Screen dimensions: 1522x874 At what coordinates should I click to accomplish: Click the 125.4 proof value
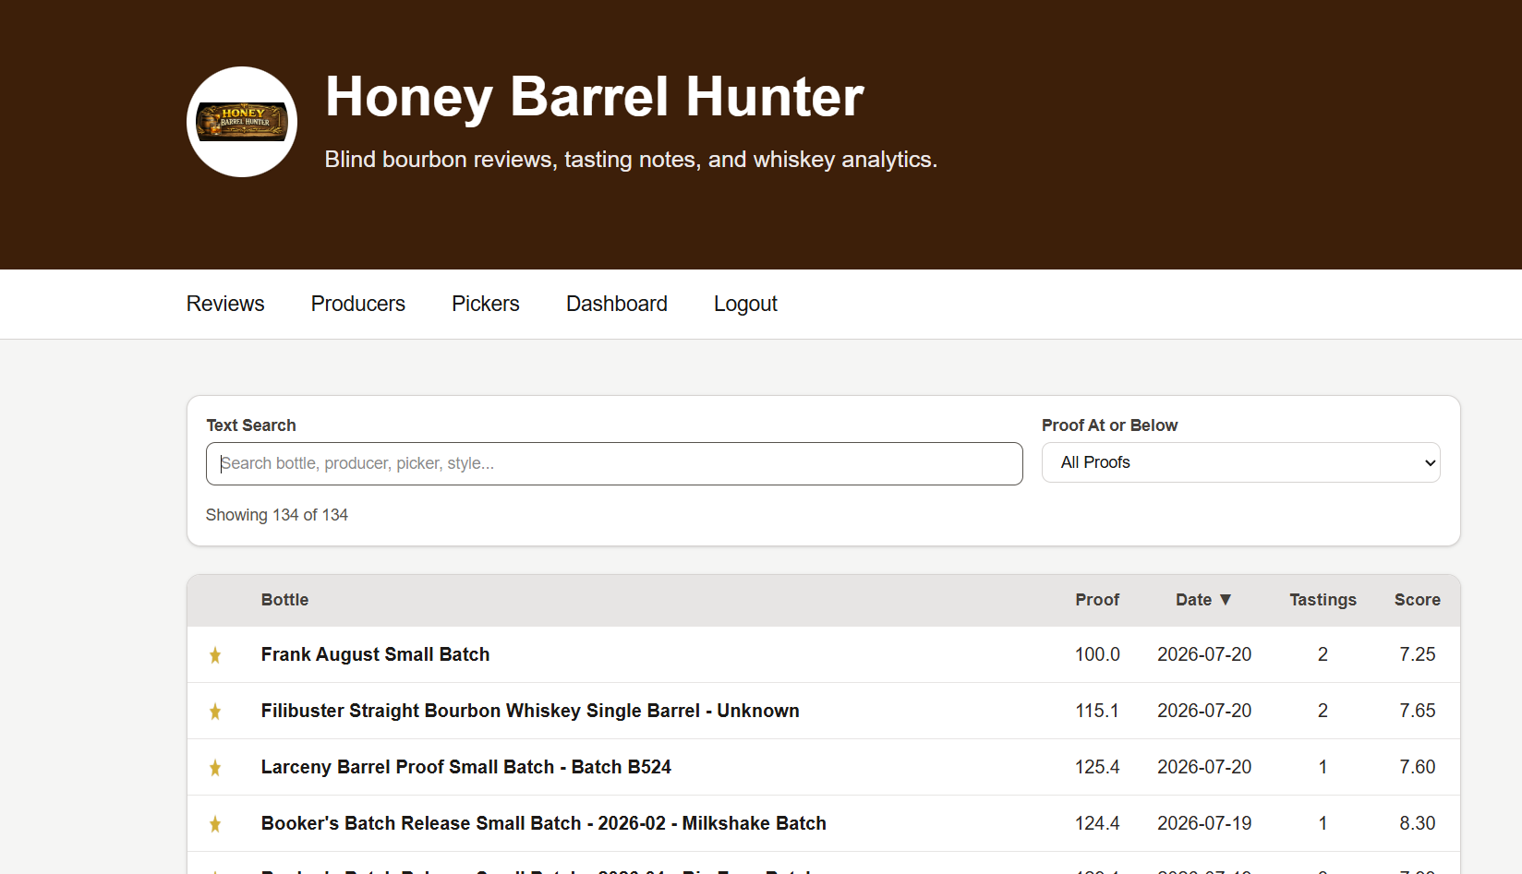pyautogui.click(x=1097, y=767)
